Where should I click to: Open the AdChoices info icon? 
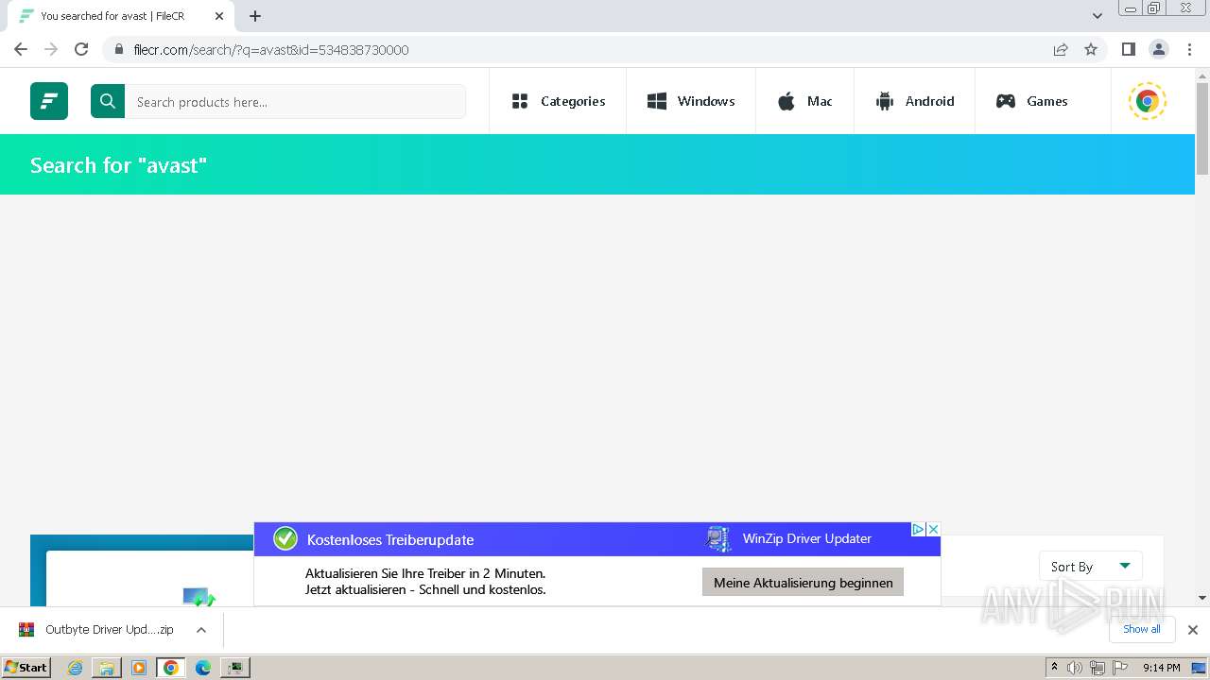tap(918, 529)
